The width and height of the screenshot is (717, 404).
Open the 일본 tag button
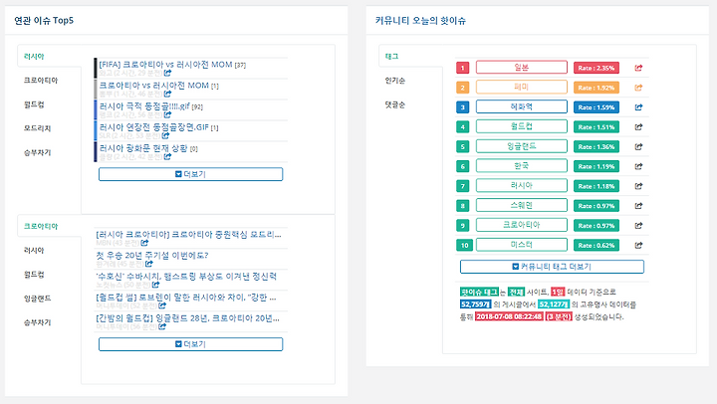(x=522, y=68)
